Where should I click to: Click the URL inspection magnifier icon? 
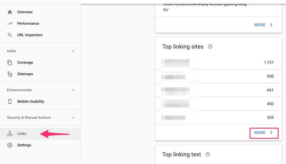pos(10,35)
